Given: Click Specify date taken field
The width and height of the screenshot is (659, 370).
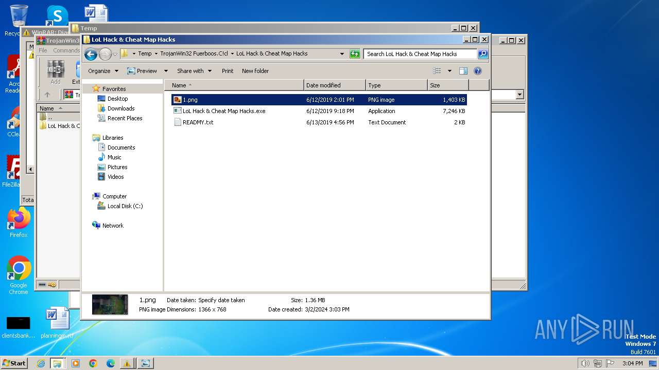Looking at the screenshot, I should (221, 300).
